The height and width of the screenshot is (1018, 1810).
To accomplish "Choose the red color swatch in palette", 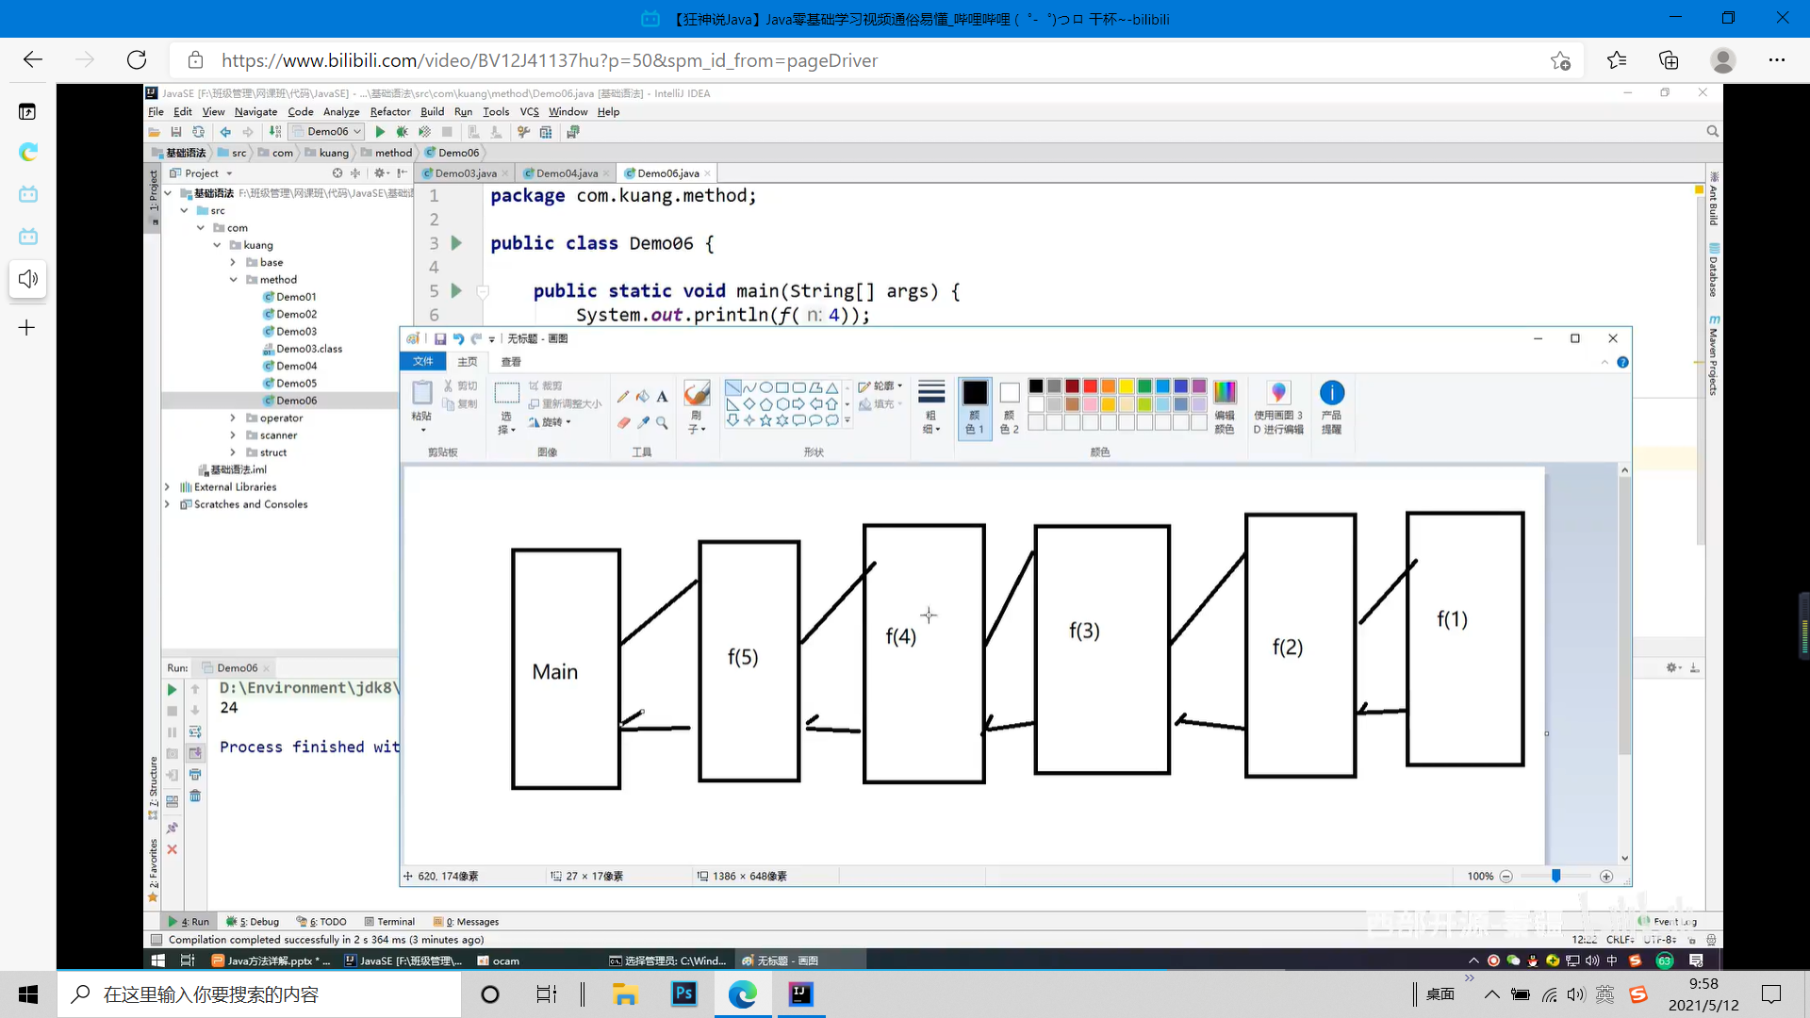I will point(1091,386).
